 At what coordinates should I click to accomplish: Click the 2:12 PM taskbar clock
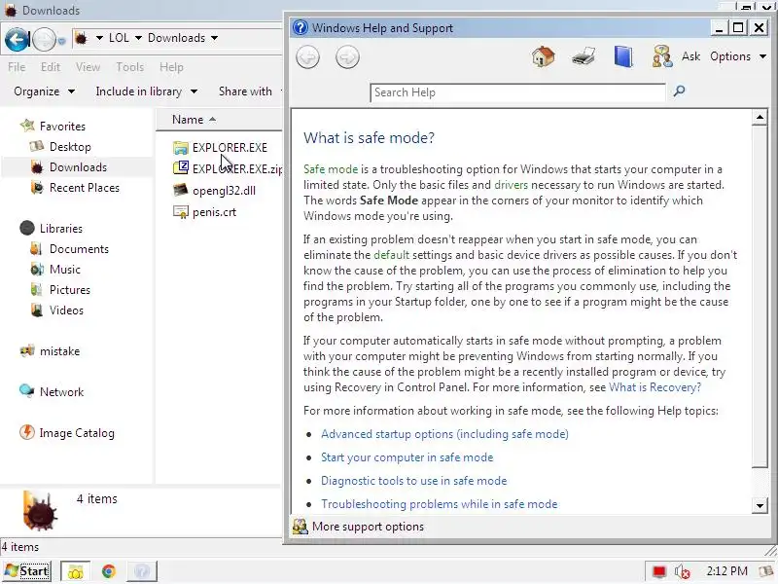pos(726,571)
